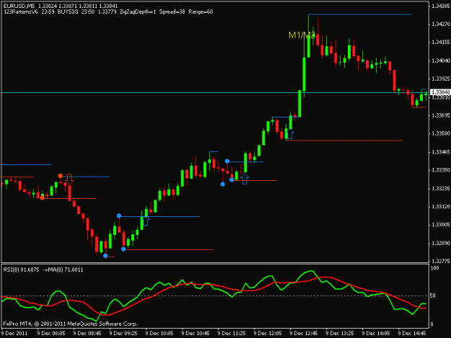
Task: Click the 9 Dec 08:45 time label
Action: (x=87, y=334)
